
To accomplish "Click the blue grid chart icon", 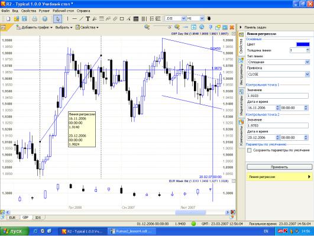I will click(x=193, y=27).
